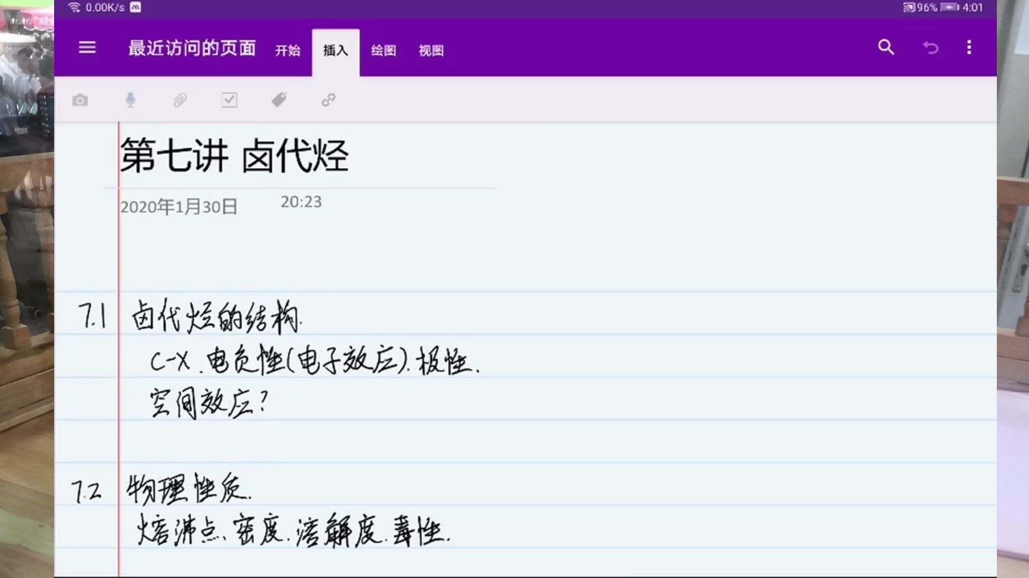
Task: Toggle the checkbox/task icon
Action: [230, 100]
